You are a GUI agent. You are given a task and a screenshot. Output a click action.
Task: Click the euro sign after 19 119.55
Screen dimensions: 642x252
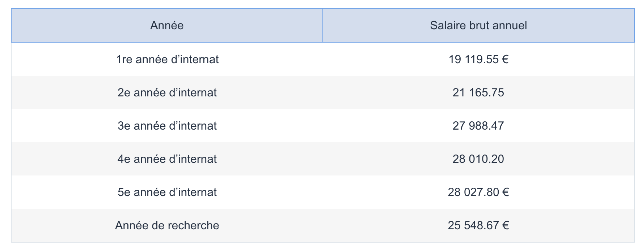point(505,59)
